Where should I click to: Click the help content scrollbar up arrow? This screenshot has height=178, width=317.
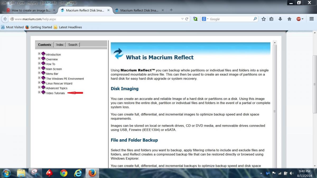(x=275, y=43)
